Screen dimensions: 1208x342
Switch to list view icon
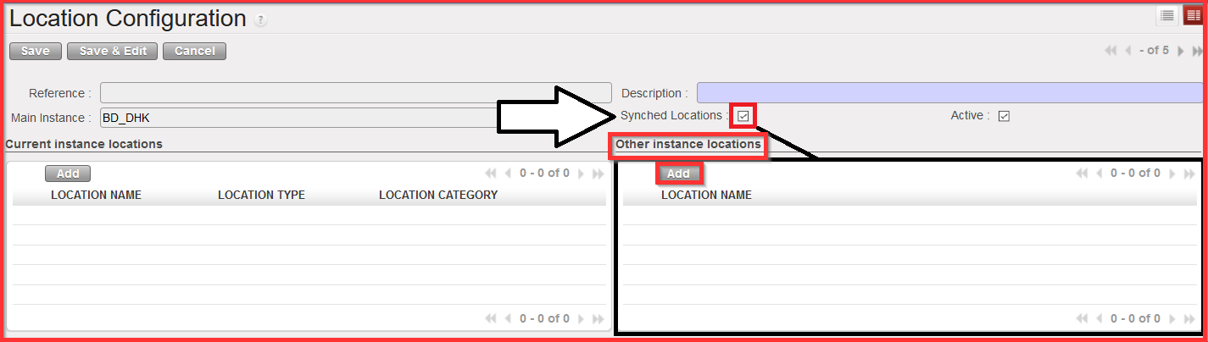[x=1167, y=15]
